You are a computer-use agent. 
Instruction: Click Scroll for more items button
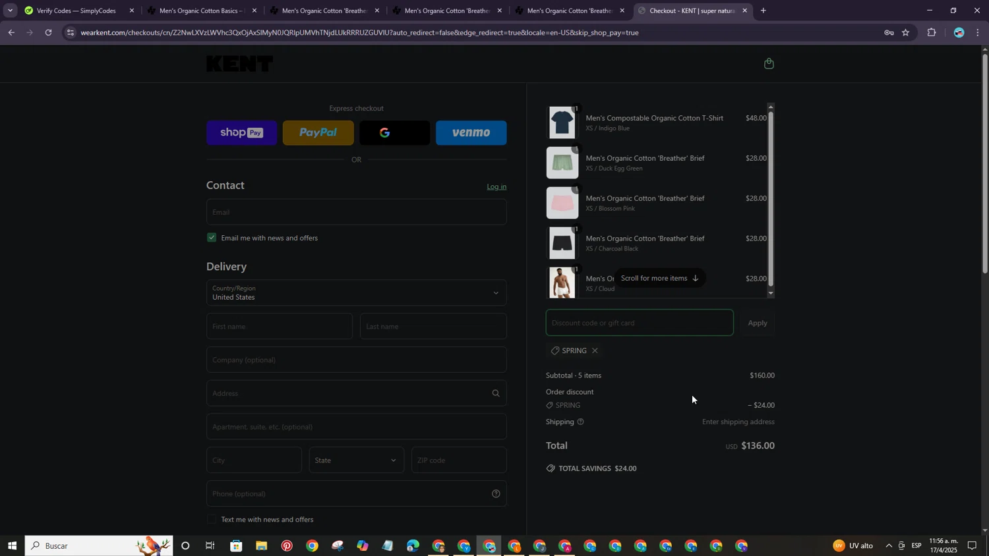coord(659,278)
